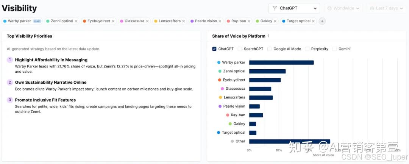Remove Eyebuydirect from compared brands
This screenshot has height=164, width=409.
113,21
